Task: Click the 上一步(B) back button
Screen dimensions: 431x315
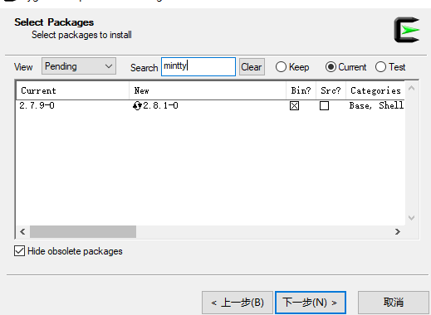Action: 238,303
